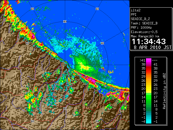Click the 11:34:43 timestamp

pyautogui.click(x=149, y=41)
